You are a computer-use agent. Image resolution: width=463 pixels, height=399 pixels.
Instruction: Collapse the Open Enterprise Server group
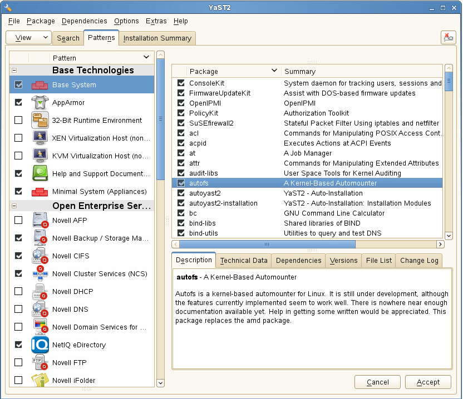14,206
